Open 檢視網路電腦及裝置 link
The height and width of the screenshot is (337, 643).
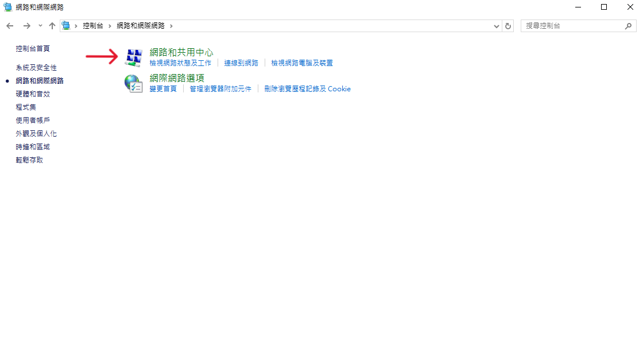pyautogui.click(x=302, y=63)
